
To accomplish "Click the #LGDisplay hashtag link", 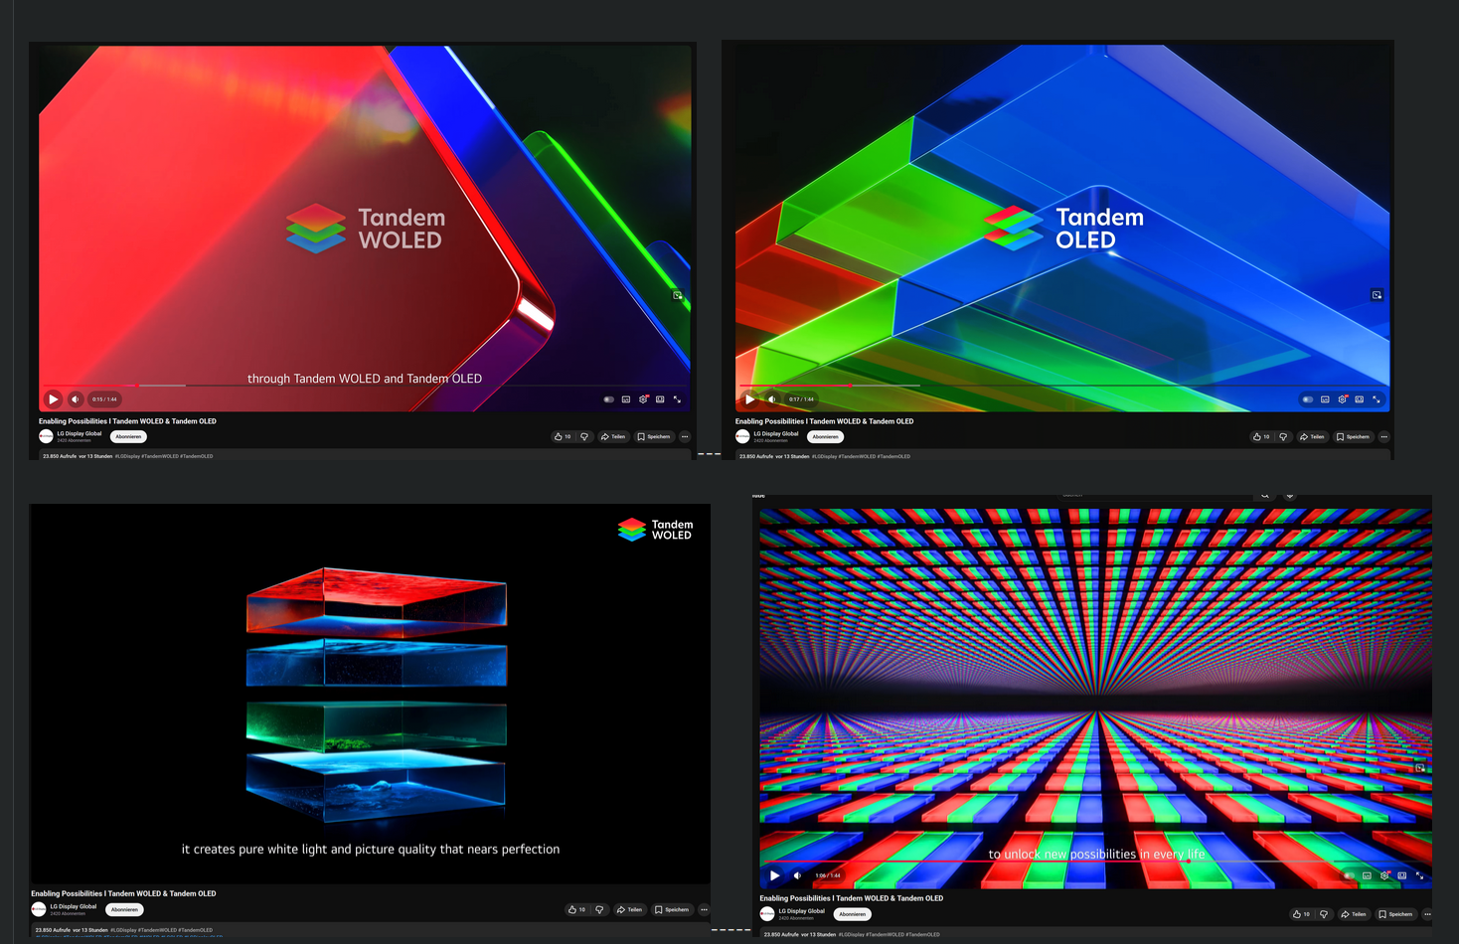I will (x=127, y=455).
